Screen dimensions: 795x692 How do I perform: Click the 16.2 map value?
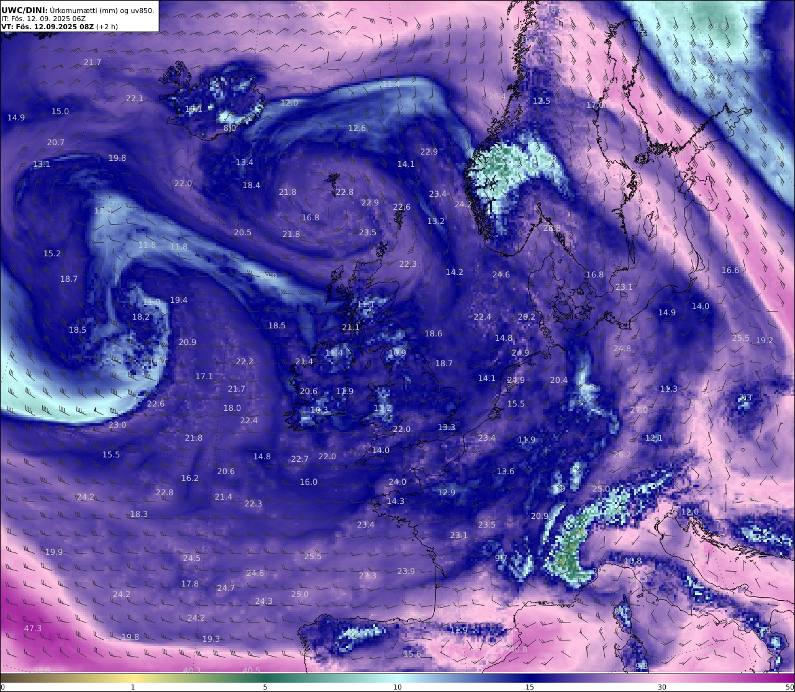click(x=190, y=479)
